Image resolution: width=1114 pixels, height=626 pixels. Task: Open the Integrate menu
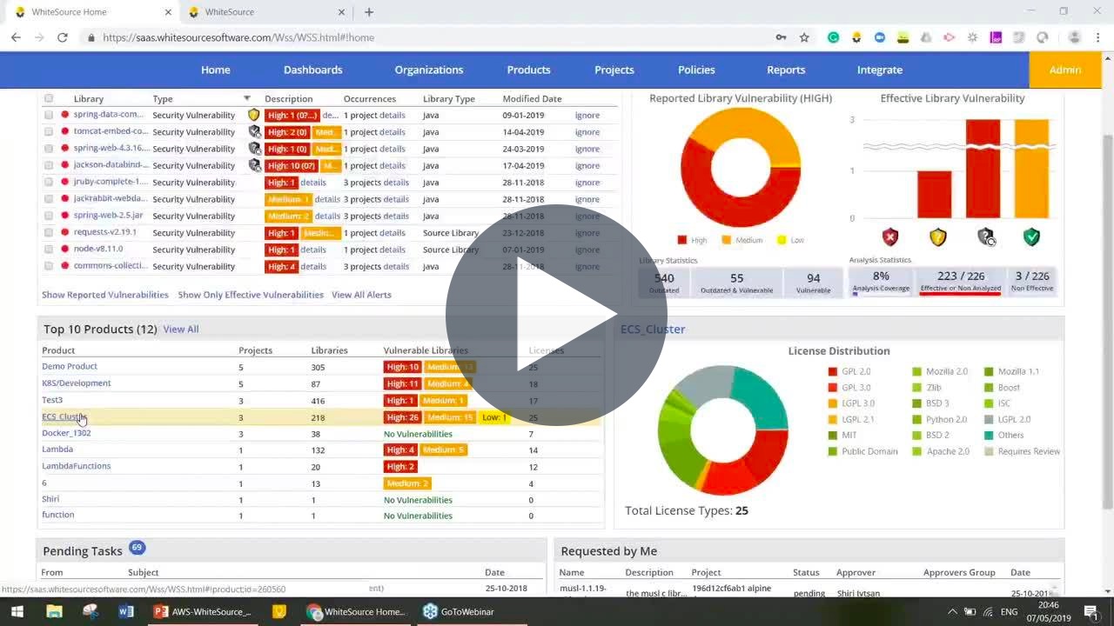point(880,70)
